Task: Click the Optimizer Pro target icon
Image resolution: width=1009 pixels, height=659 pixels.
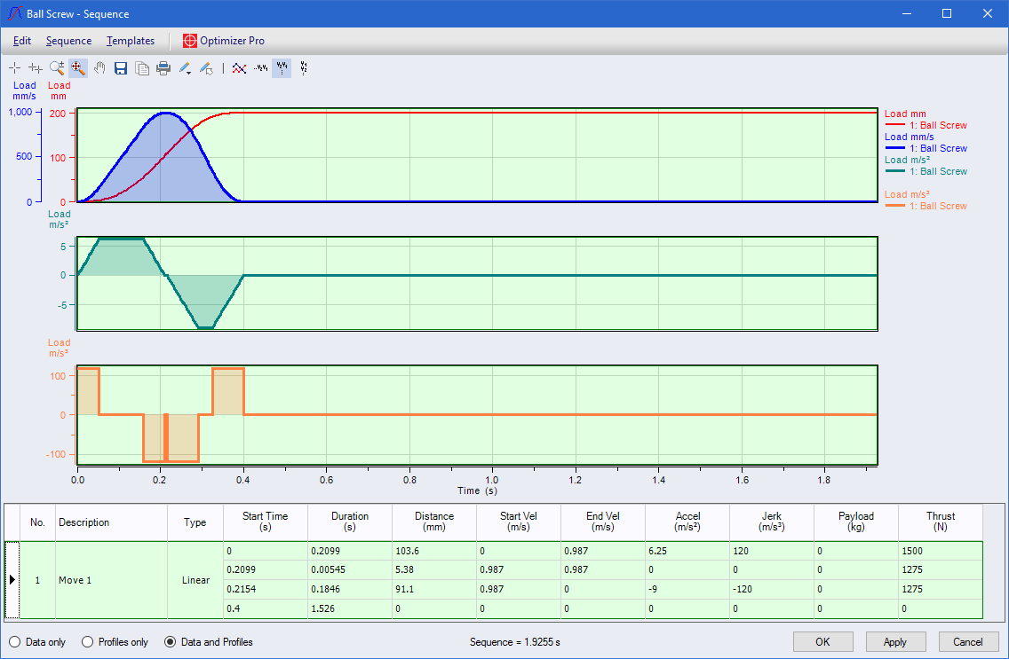Action: 189,41
